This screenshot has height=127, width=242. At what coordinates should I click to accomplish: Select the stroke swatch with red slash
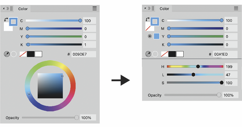coord(149,28)
